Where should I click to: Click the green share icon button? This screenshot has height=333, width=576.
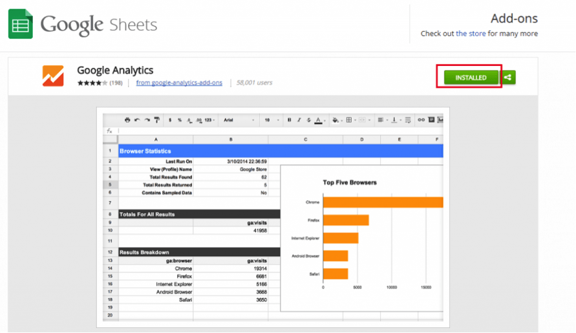tap(508, 78)
